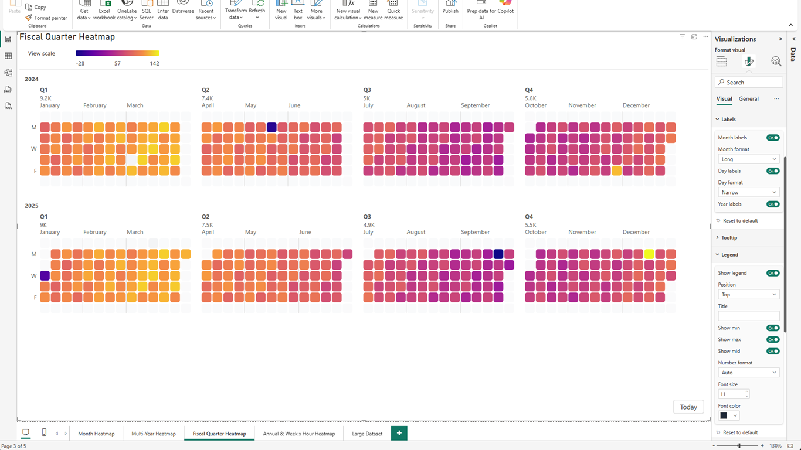This screenshot has height=450, width=801.
Task: Open more options ellipsis in Format pane
Action: tap(776, 98)
